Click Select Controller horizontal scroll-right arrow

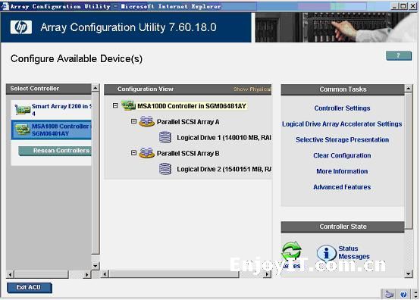click(x=86, y=274)
